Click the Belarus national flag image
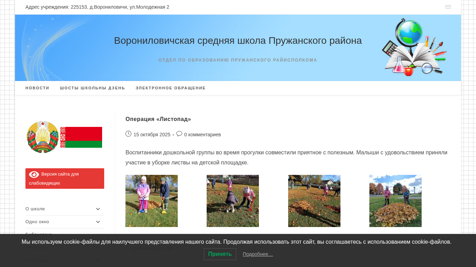Screen dimensions: 476x267 (x=81, y=137)
